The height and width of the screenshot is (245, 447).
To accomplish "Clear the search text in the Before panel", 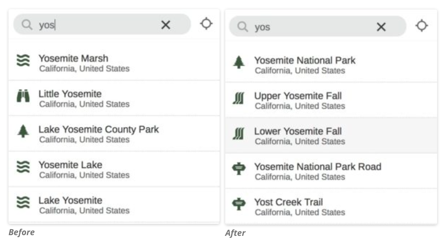I will point(166,25).
